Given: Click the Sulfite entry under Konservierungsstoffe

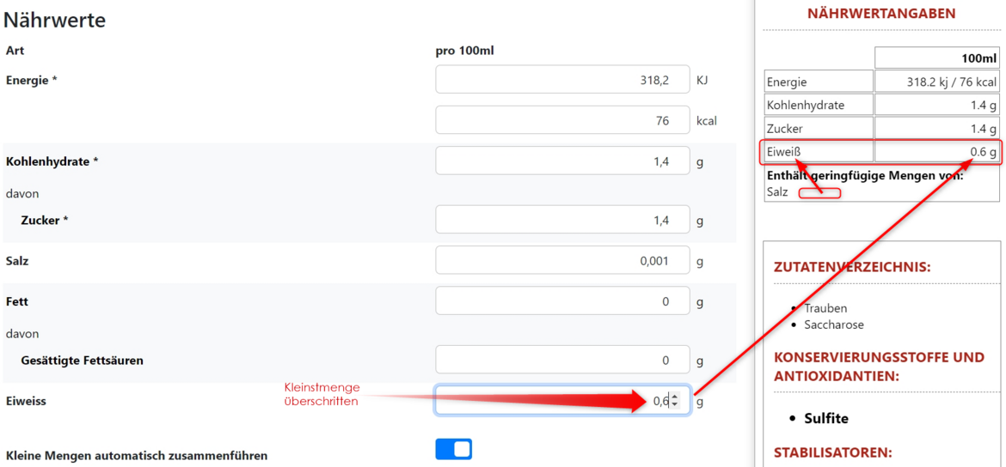Looking at the screenshot, I should coord(826,418).
